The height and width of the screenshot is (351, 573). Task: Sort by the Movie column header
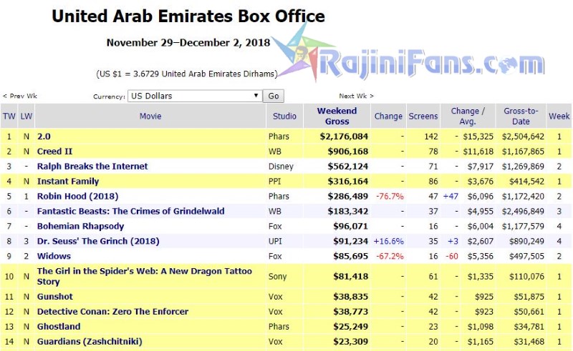(x=150, y=116)
